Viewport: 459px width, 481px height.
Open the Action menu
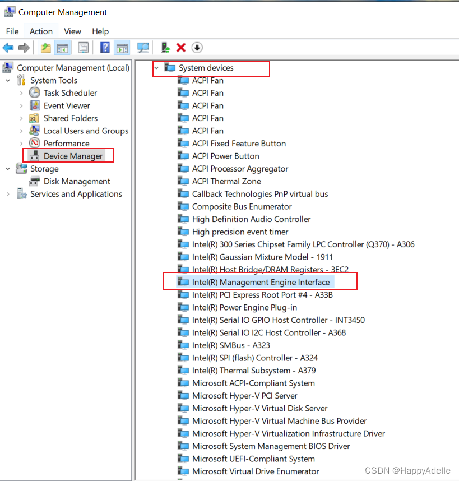point(41,31)
